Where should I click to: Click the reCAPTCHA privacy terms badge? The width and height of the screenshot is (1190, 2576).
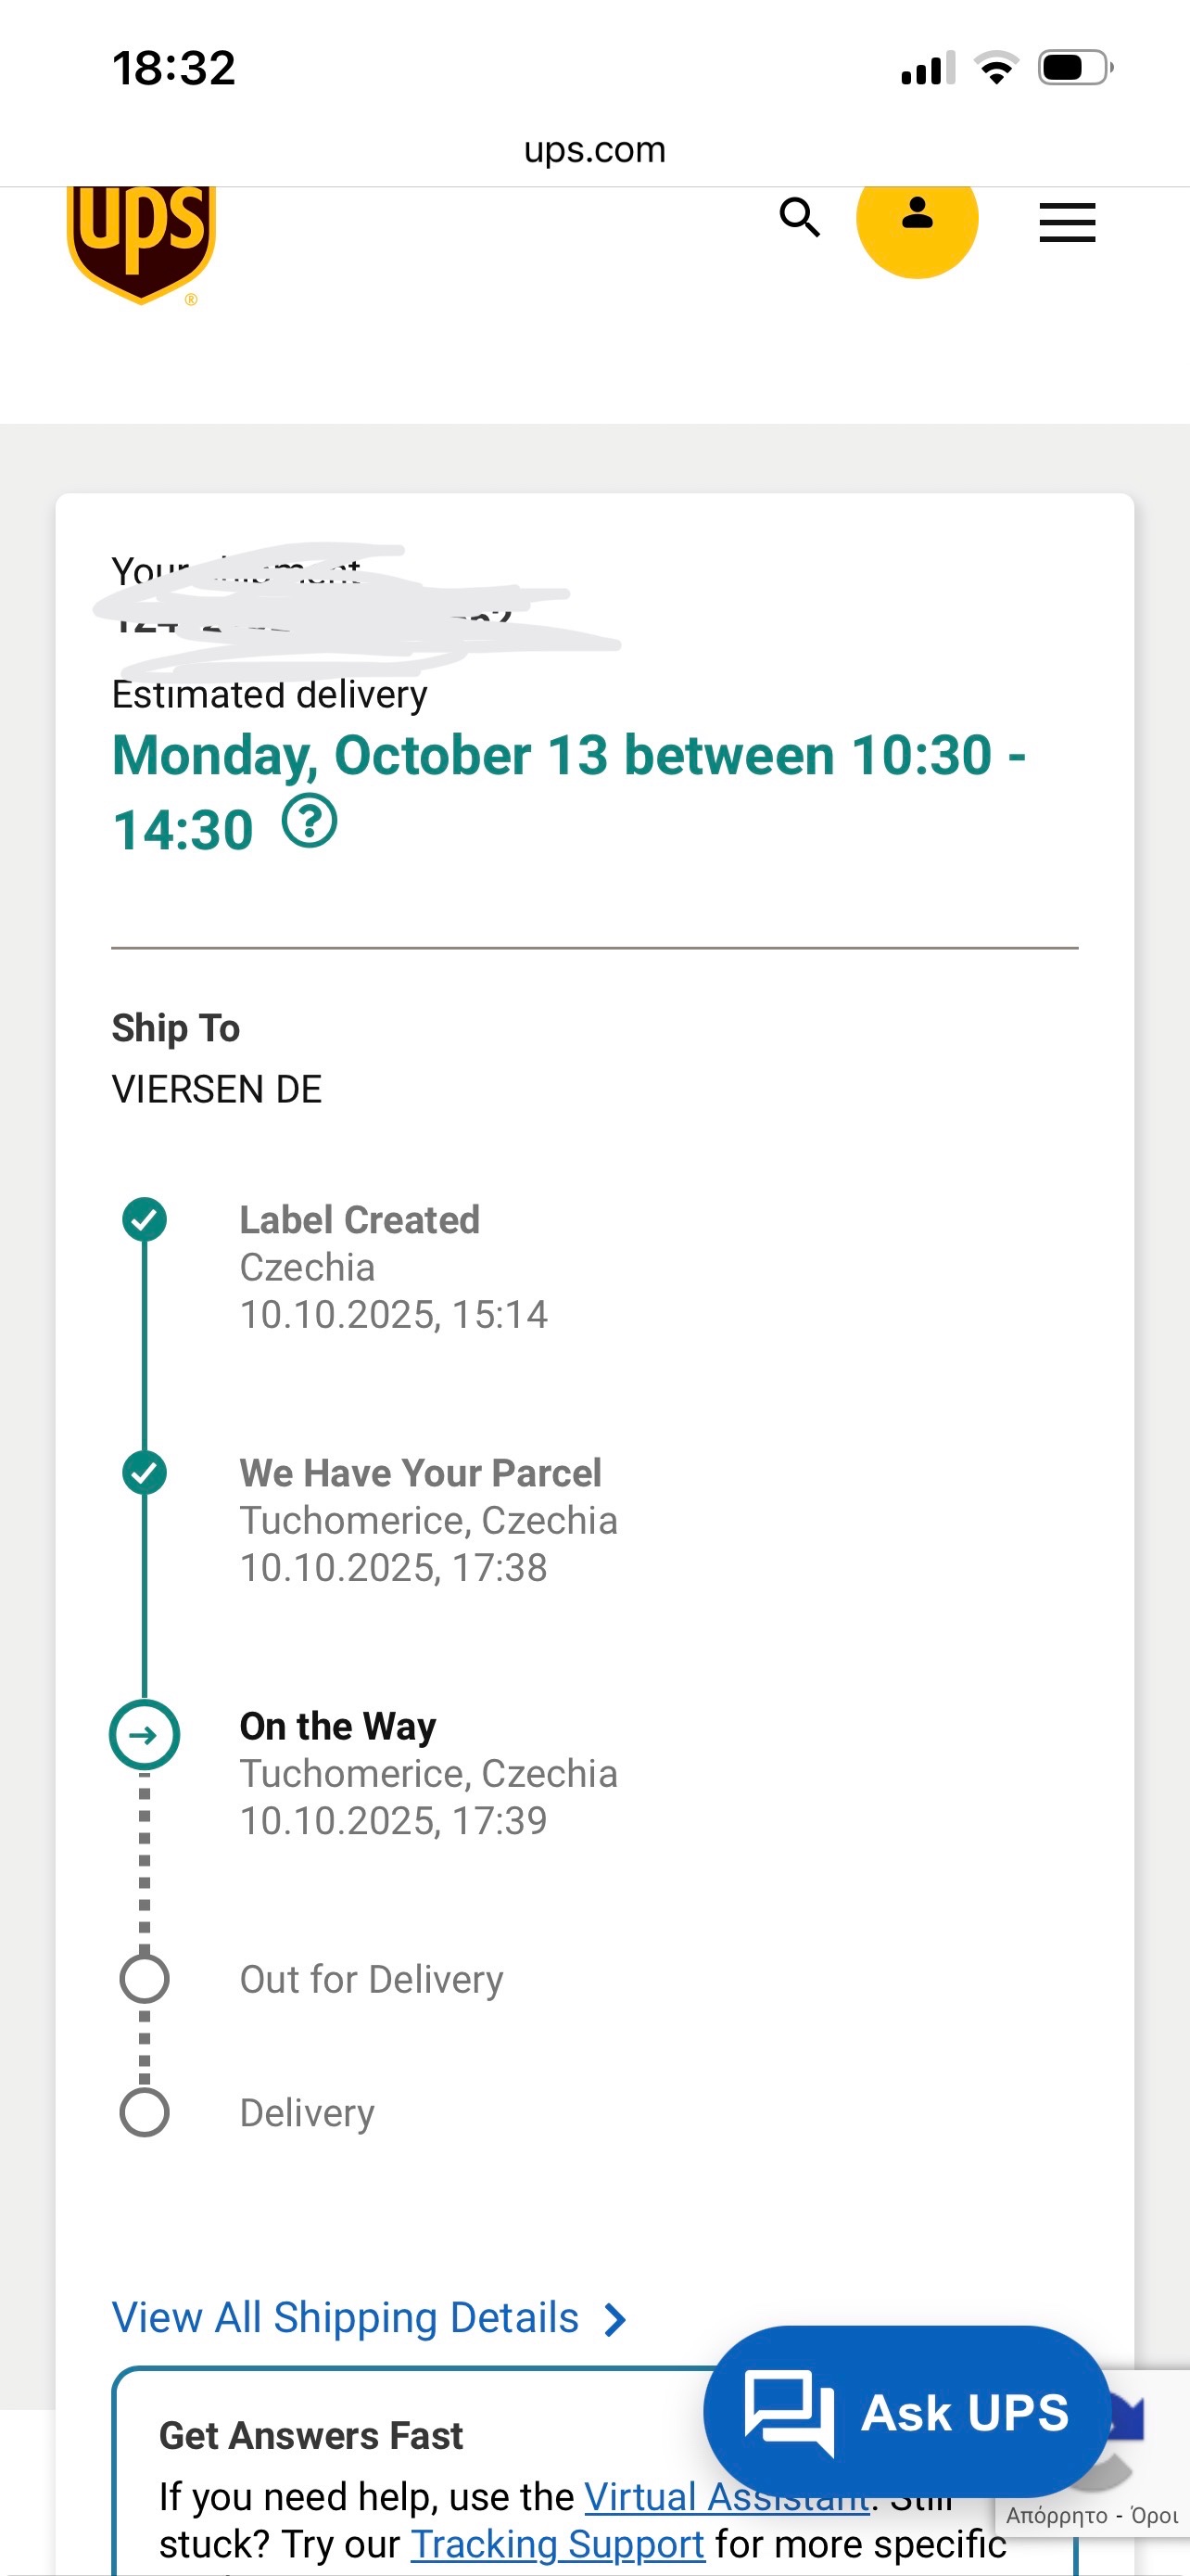pos(1093,2515)
